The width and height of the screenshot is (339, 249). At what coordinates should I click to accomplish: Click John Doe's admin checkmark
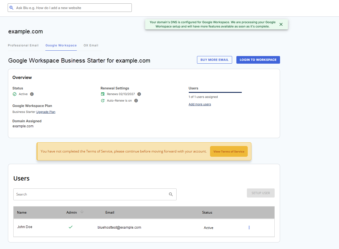point(71,227)
